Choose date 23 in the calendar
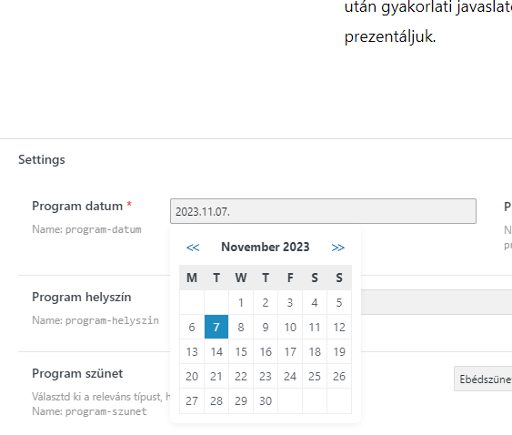Image resolution: width=512 pixels, height=435 pixels. pos(266,376)
